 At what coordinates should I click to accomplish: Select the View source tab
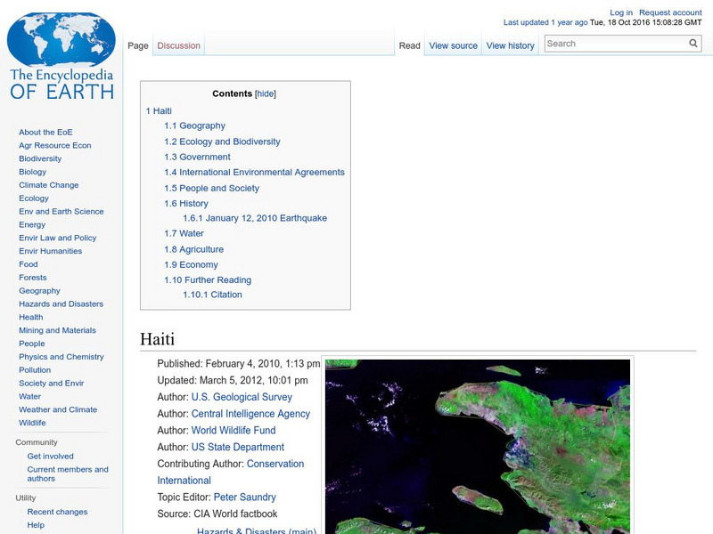pos(453,45)
